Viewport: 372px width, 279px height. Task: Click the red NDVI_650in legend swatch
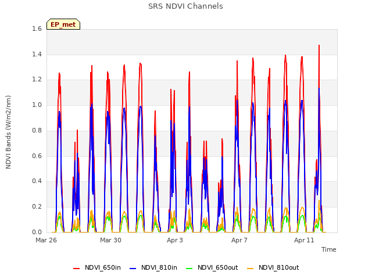click(76, 268)
